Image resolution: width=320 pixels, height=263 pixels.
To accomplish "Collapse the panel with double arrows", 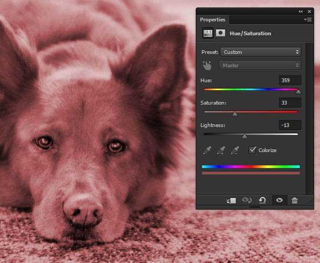I will pos(301,11).
